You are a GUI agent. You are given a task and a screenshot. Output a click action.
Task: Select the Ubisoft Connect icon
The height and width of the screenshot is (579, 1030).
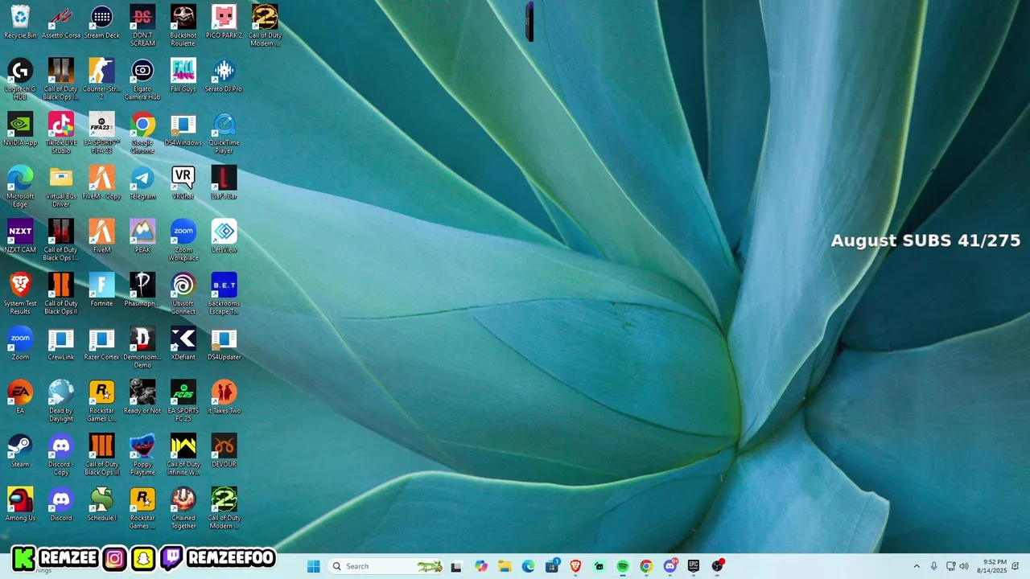click(183, 294)
